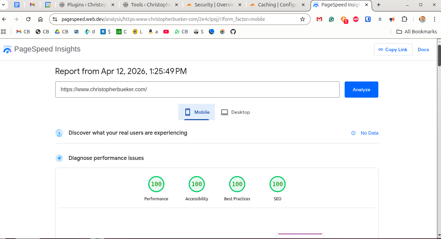Run the Analyze button

click(x=361, y=90)
